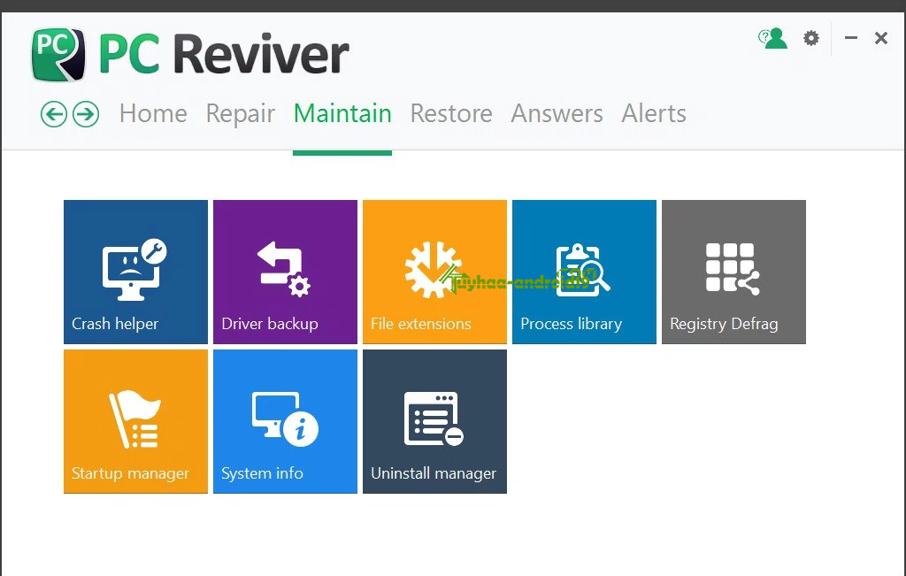Launch the Uninstall manager tile
Screen dimensions: 906x576
[x=435, y=421]
